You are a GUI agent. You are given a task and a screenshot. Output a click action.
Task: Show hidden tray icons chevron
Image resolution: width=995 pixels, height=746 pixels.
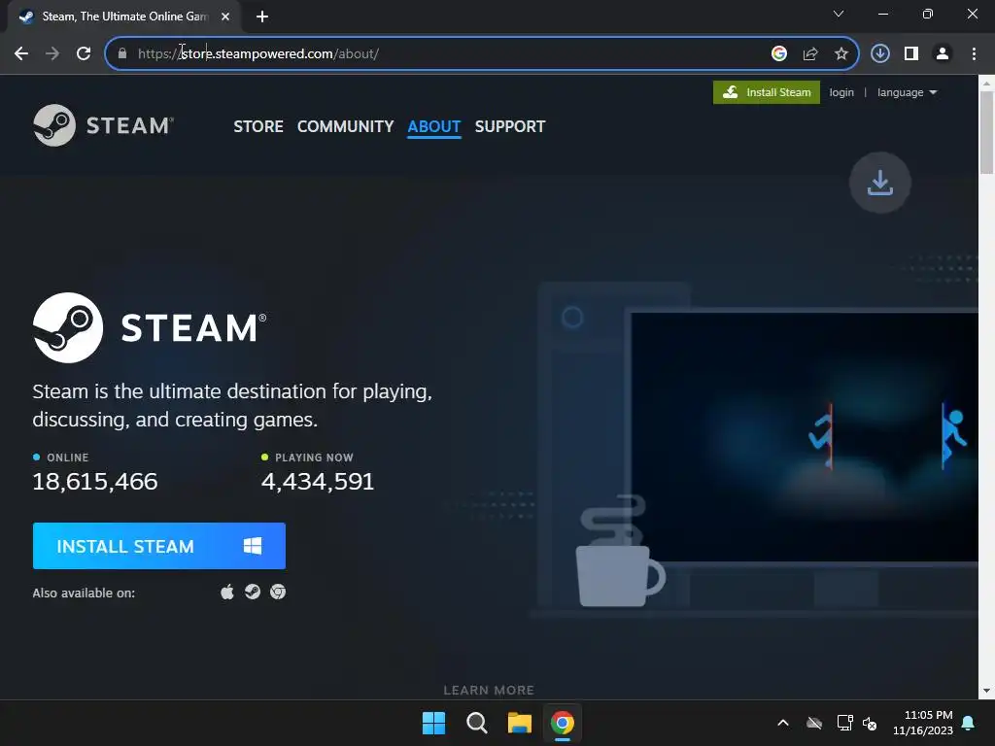point(783,723)
